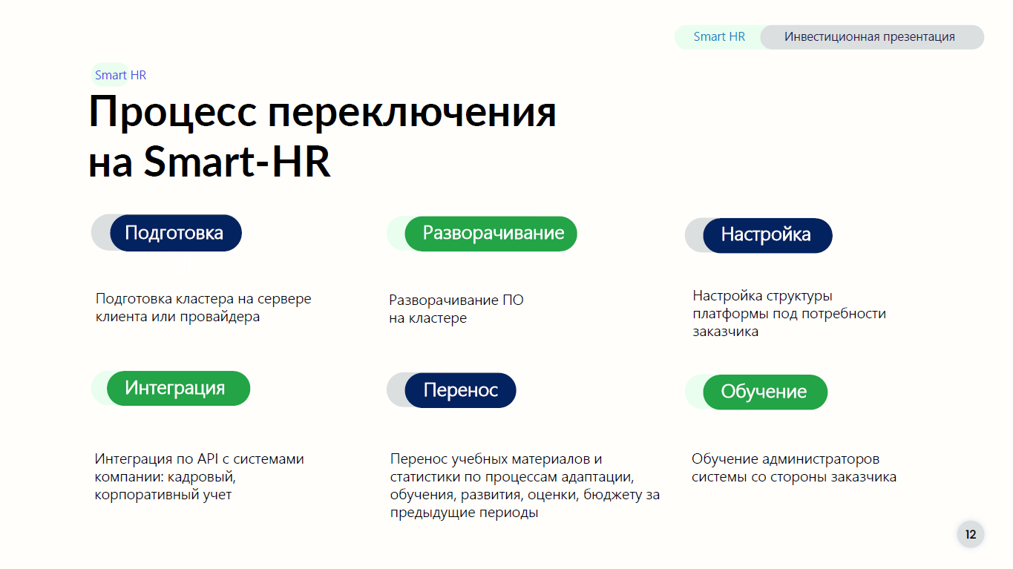Click text Обучение администраторов
This screenshot has width=1013, height=569.
pyautogui.click(x=785, y=458)
